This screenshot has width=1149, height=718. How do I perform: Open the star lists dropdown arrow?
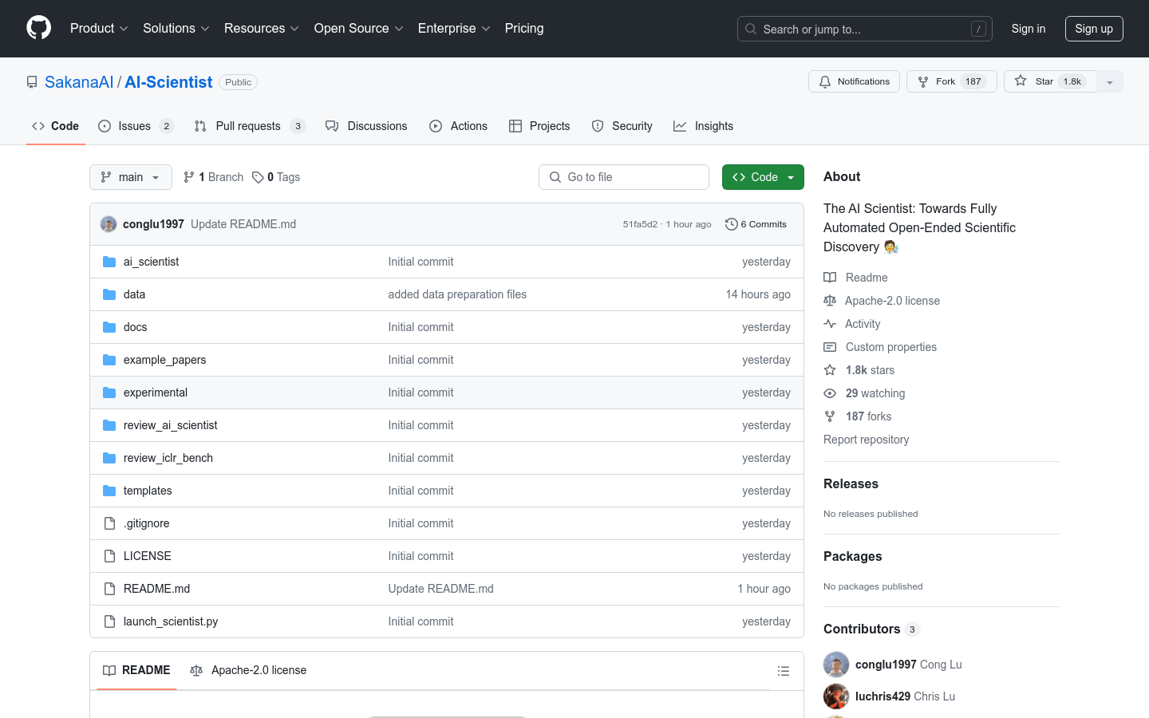[x=1110, y=81]
